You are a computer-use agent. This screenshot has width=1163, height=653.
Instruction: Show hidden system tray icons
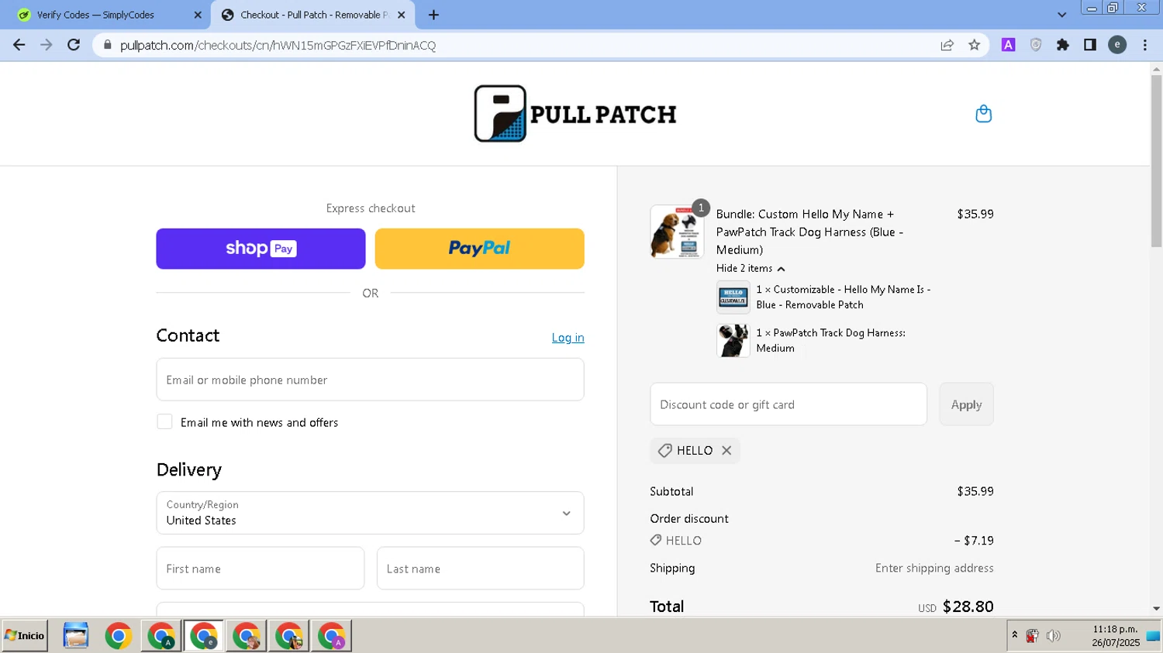[1014, 635]
